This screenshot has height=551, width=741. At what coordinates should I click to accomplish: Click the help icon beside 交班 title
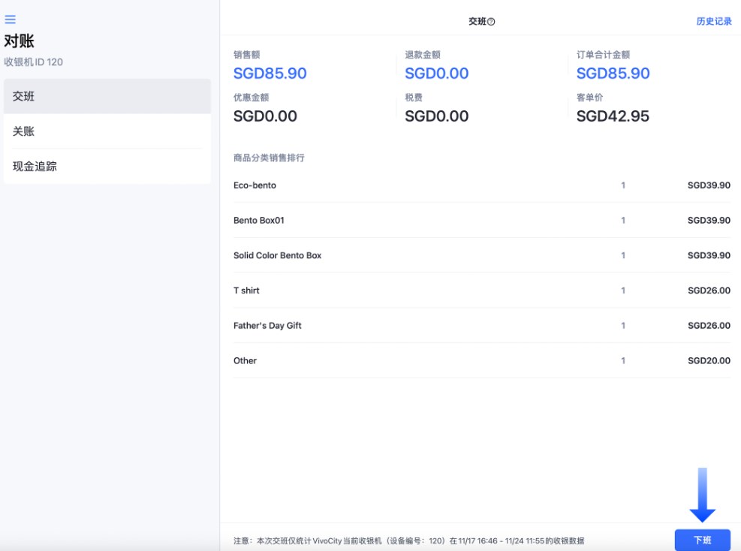(x=492, y=22)
